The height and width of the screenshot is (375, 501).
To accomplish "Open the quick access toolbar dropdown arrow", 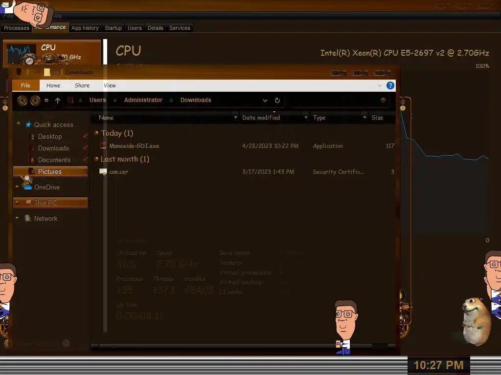I will (56, 73).
